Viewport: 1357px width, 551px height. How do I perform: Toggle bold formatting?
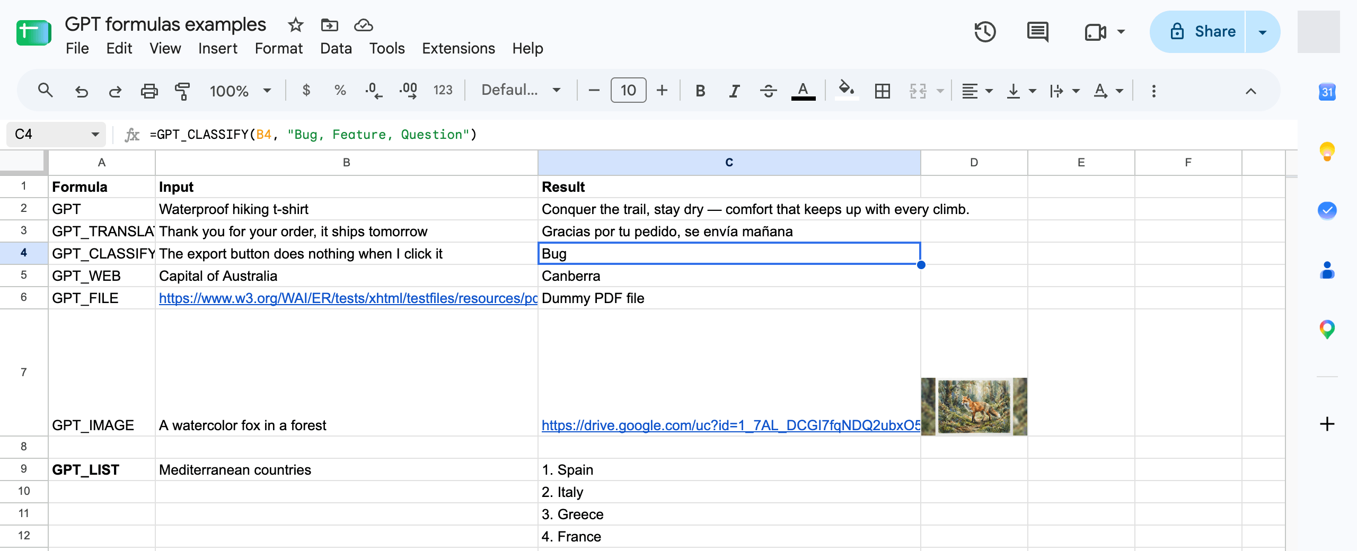(700, 91)
